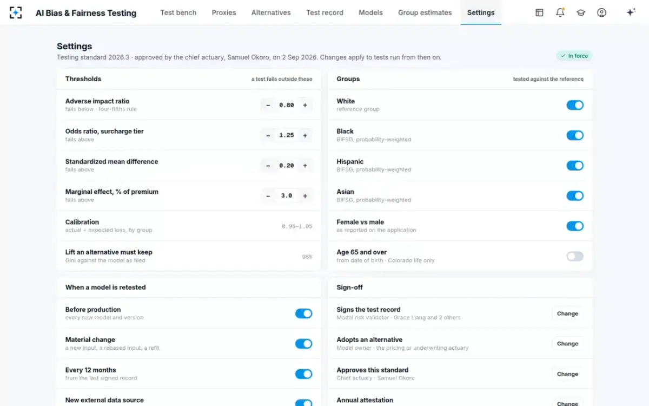Image resolution: width=649 pixels, height=406 pixels.
Task: Open the Models tab
Action: tap(370, 12)
